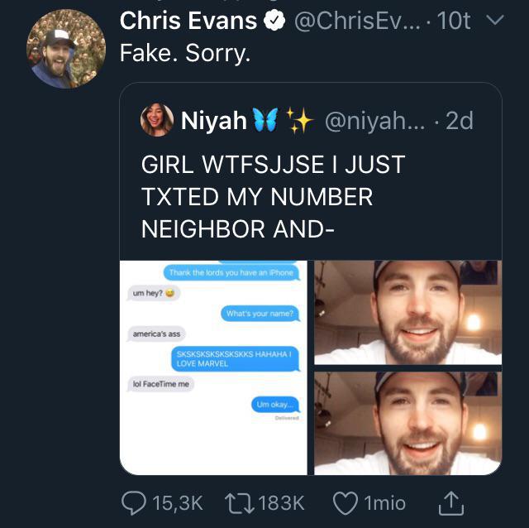Click the verified checkmark badge
Viewport: 529px width, 528px height.
(x=274, y=22)
